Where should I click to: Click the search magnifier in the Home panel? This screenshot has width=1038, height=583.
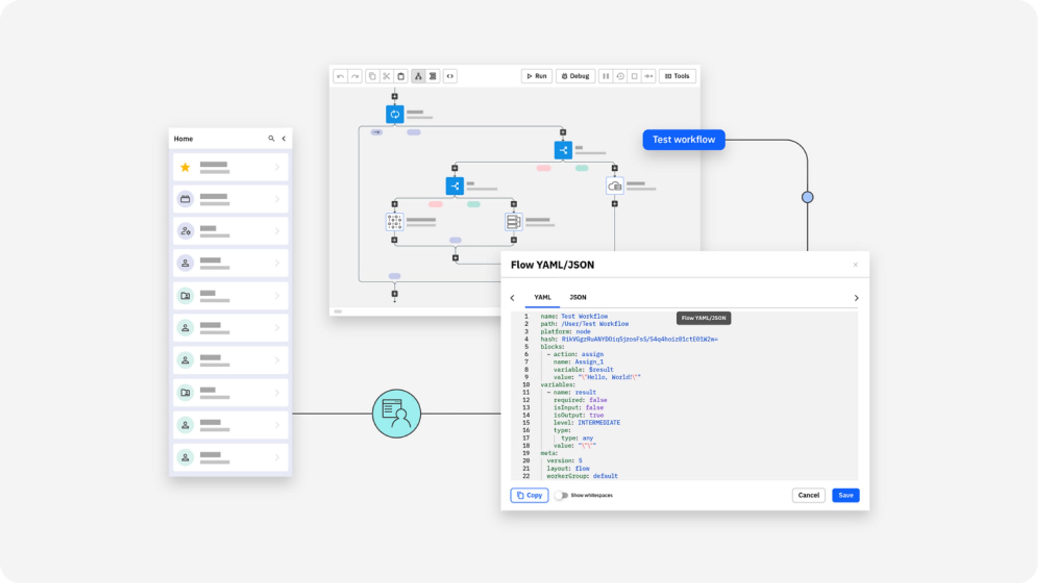click(271, 139)
